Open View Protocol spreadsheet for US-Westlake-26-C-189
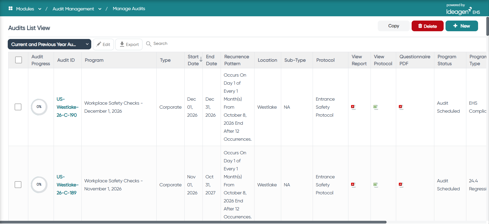The width and height of the screenshot is (489, 224). 376,185
